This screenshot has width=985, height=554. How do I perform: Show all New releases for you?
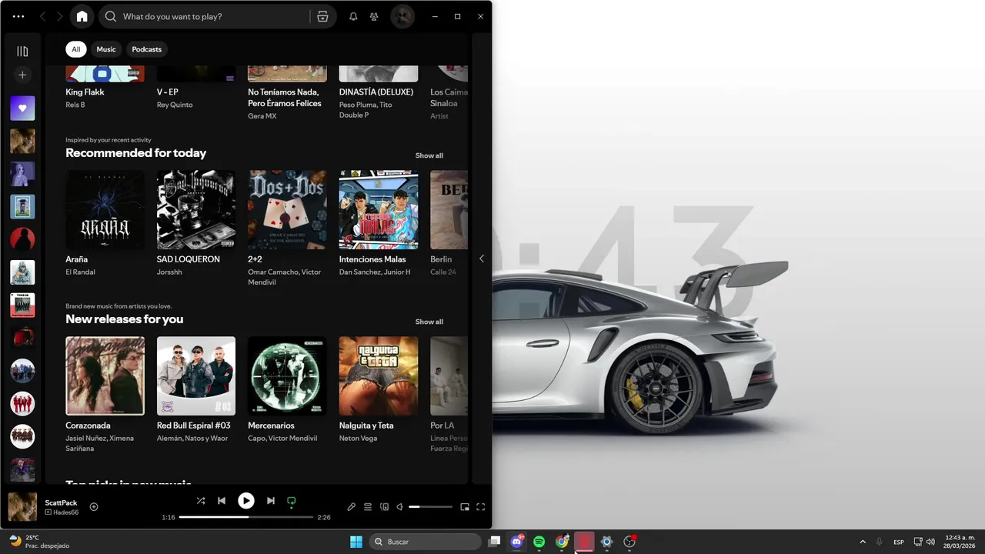click(429, 322)
